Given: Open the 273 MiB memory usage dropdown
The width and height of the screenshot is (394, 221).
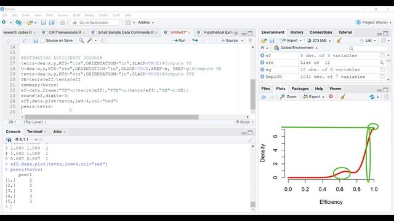Looking at the screenshot, I should pos(319,41).
